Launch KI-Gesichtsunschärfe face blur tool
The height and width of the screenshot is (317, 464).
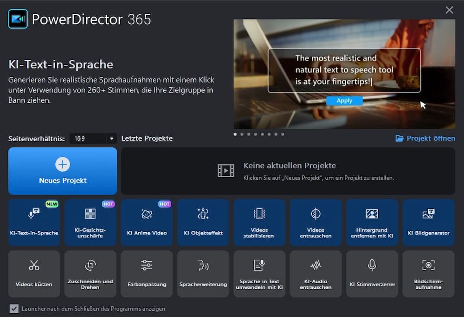tap(90, 222)
